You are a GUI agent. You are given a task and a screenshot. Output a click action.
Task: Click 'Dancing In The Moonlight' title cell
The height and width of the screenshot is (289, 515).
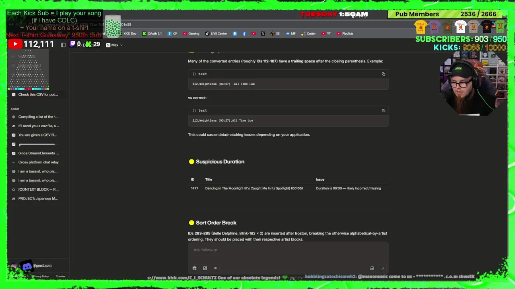[254, 188]
